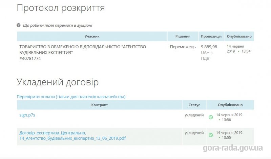
Task: Open 'Що робити після перемоги в аукціоні'
Action: pos(57,25)
